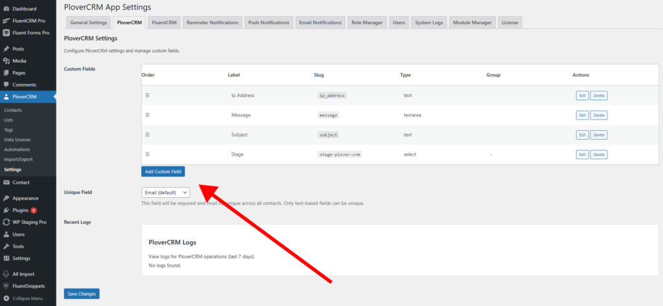This screenshot has height=306, width=663.
Task: Switch to the Module Manager tab
Action: 472,23
